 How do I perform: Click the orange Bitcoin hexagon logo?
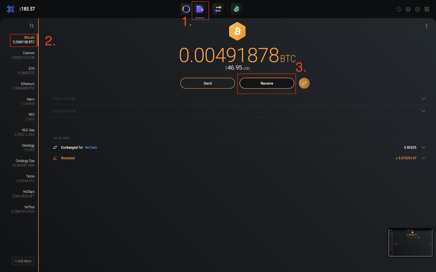(x=237, y=31)
